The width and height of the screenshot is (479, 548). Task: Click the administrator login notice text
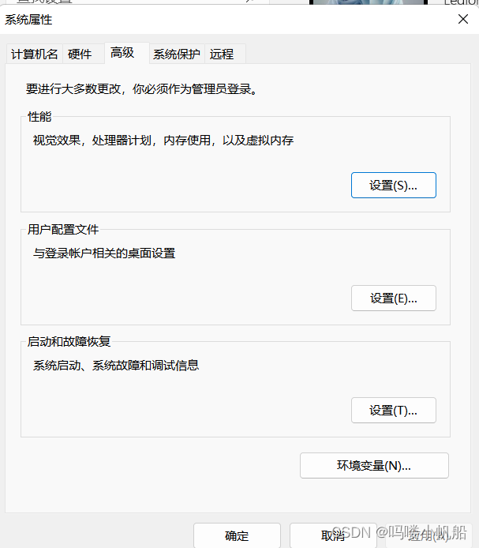click(x=142, y=89)
